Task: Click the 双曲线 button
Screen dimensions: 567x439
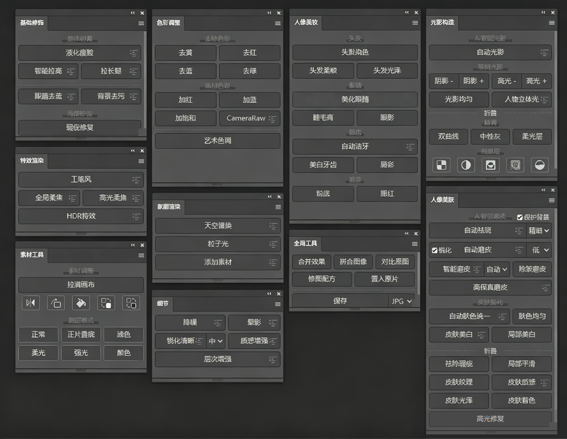Action: (x=448, y=137)
